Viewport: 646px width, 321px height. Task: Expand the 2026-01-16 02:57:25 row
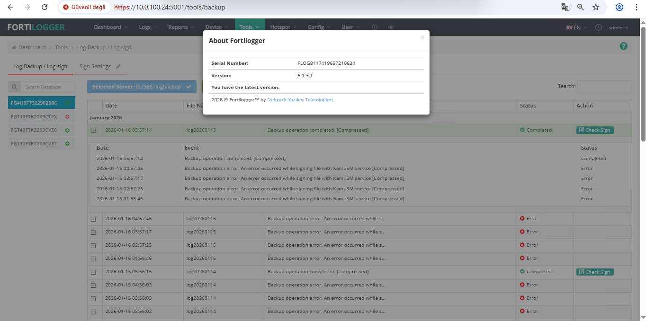[x=93, y=246]
